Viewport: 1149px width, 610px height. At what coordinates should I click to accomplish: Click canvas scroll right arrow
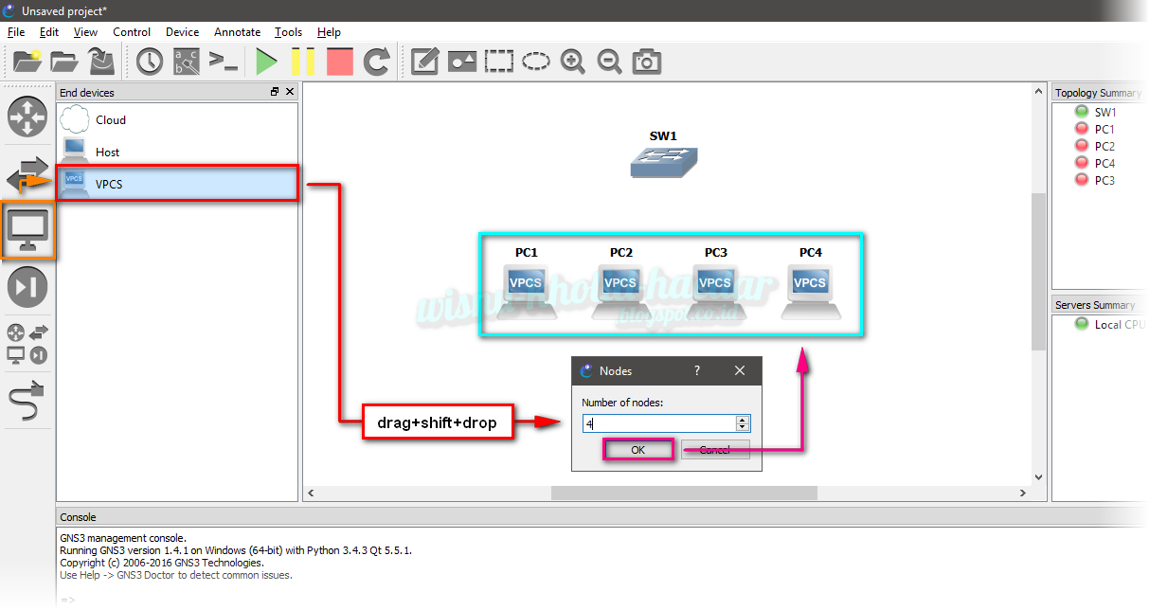coord(1023,493)
